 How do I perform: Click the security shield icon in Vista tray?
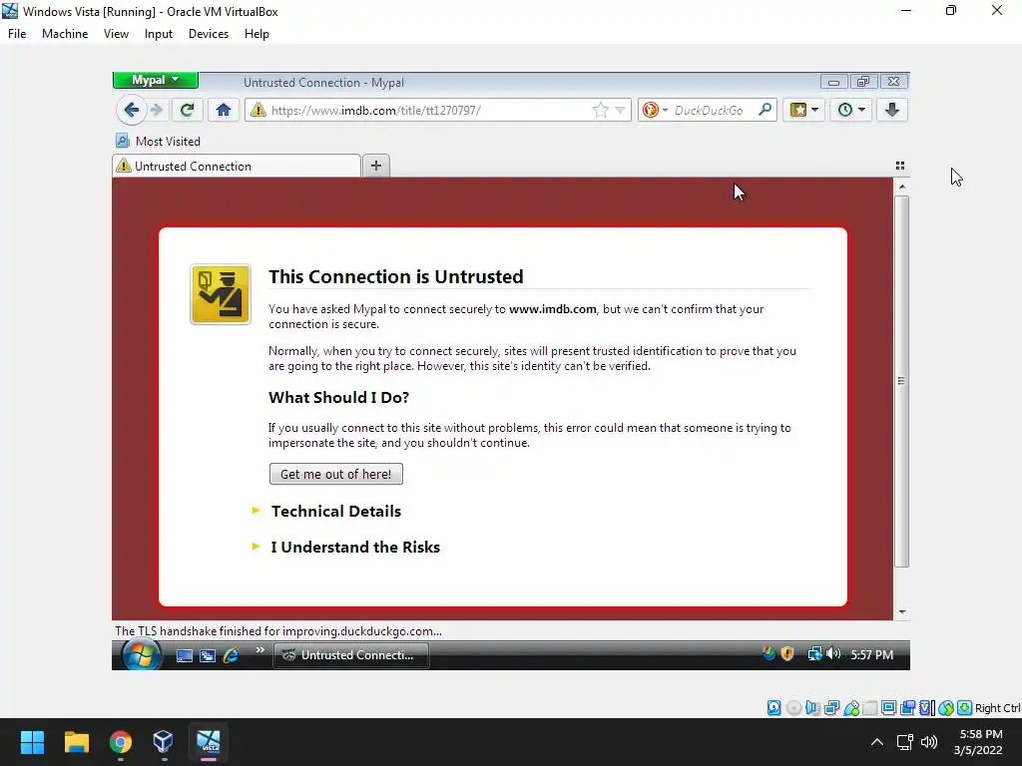(787, 654)
